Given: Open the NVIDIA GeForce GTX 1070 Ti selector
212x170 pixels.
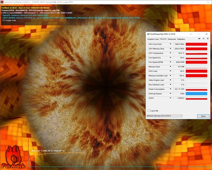Looking at the screenshot, I should (x=164, y=116).
